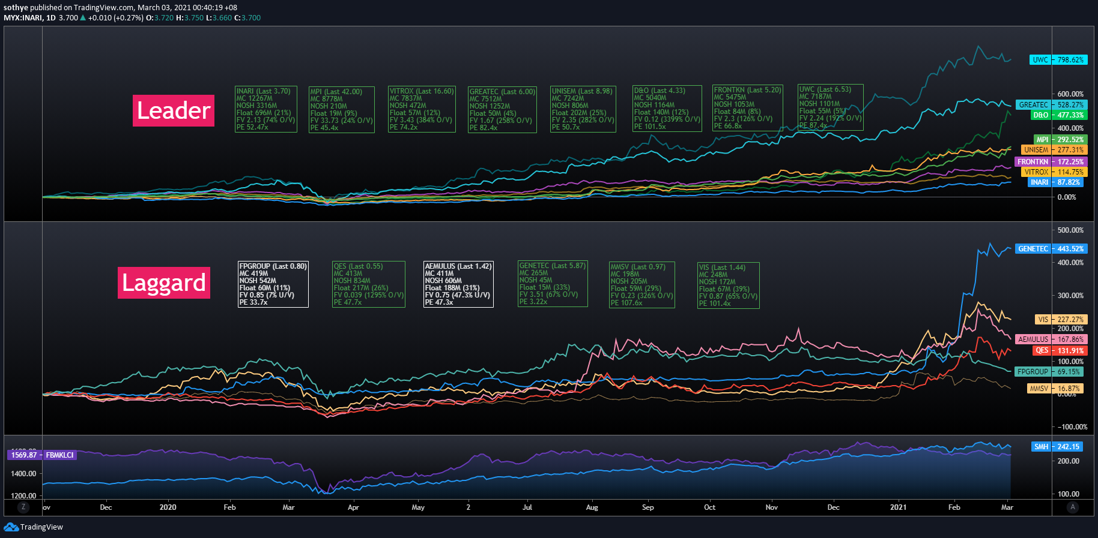Click the -100.00% tick on laggard price scale
The image size is (1098, 538).
[1072, 427]
